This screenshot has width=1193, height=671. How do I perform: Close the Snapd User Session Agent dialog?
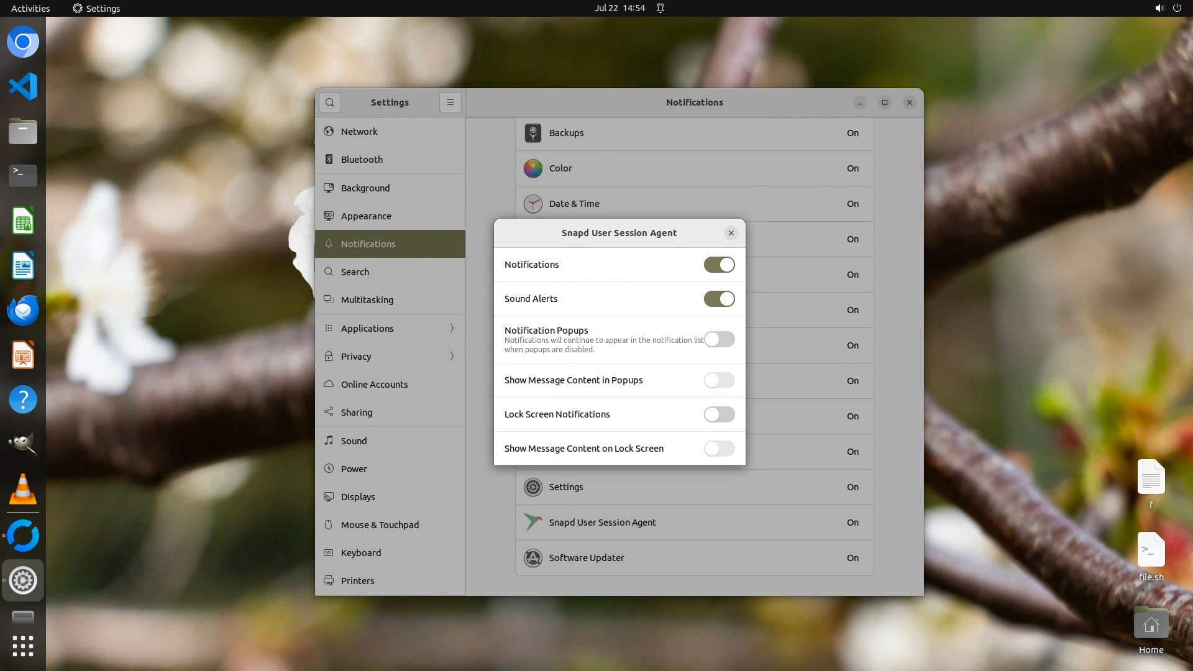(731, 233)
